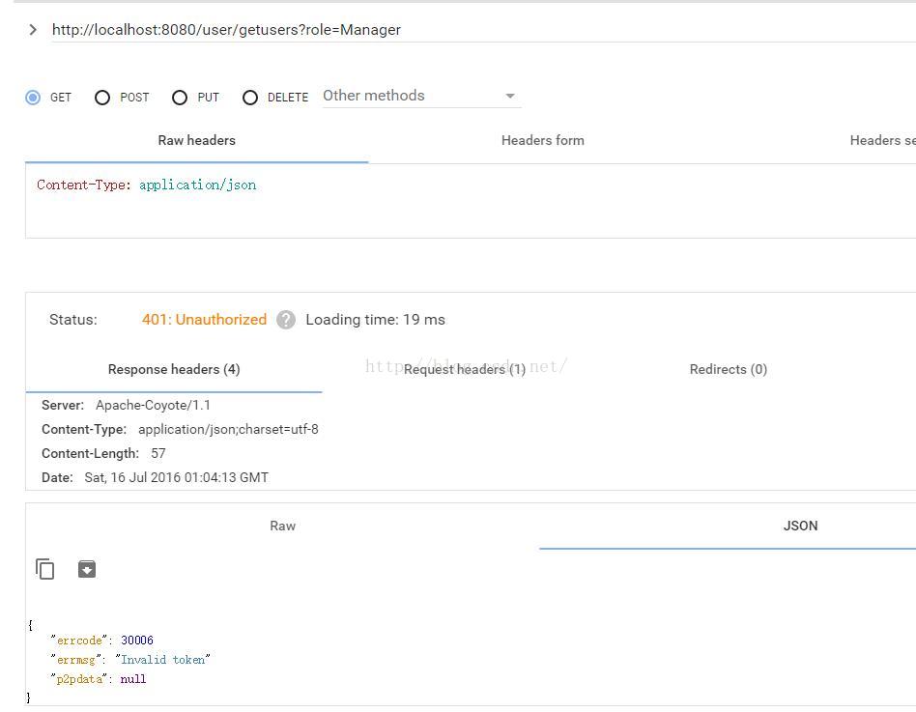The width and height of the screenshot is (916, 712).
Task: Switch response view to Raw tab
Action: 282,527
